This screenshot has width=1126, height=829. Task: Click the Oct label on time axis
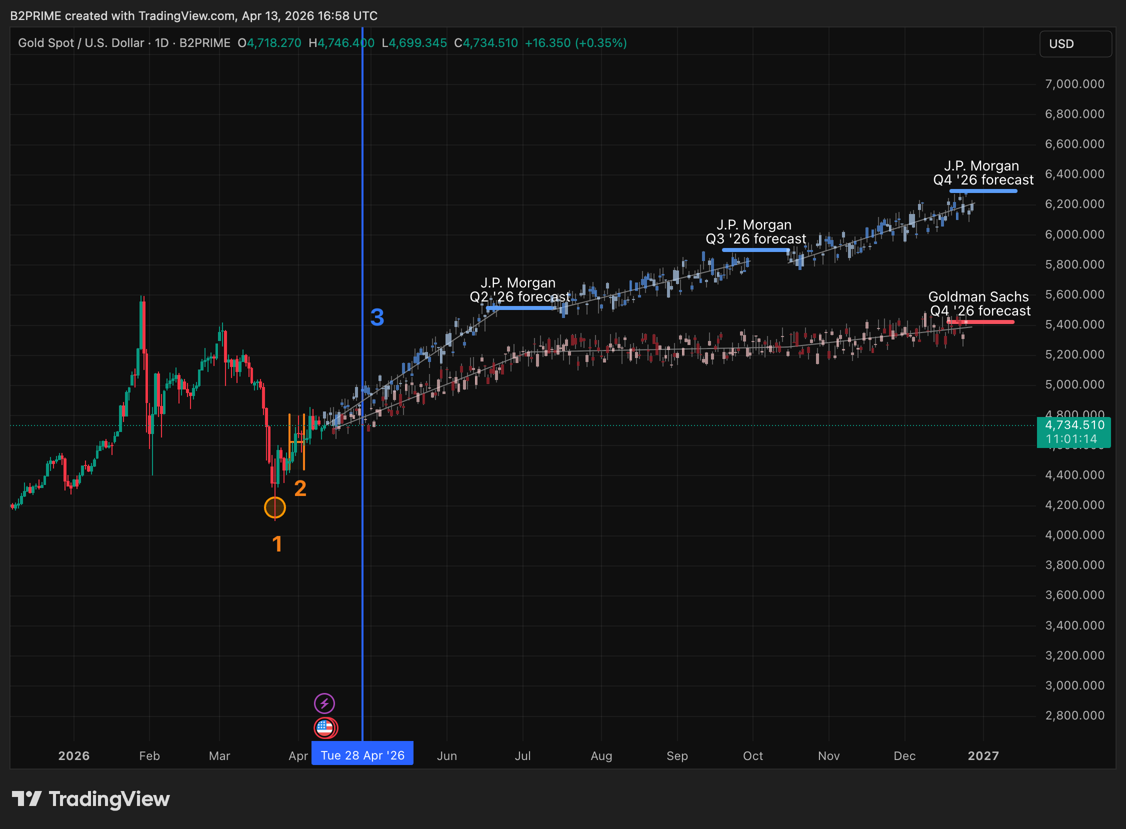coord(753,755)
